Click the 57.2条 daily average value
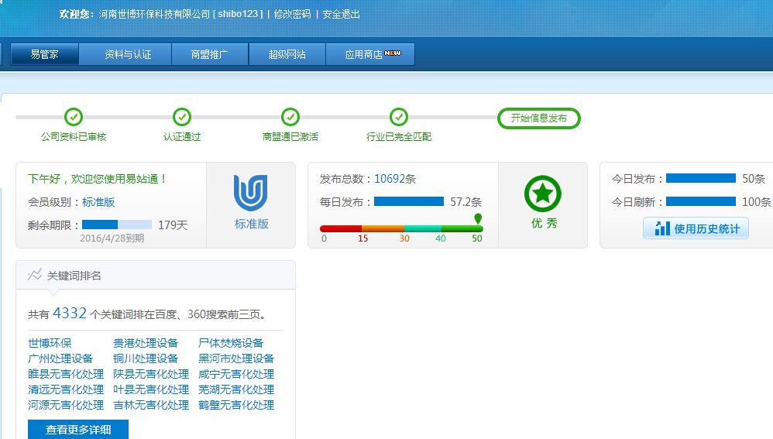The height and width of the screenshot is (439, 773). tap(466, 202)
